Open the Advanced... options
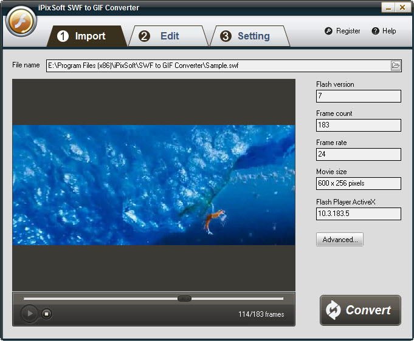414x341 pixels. click(339, 240)
